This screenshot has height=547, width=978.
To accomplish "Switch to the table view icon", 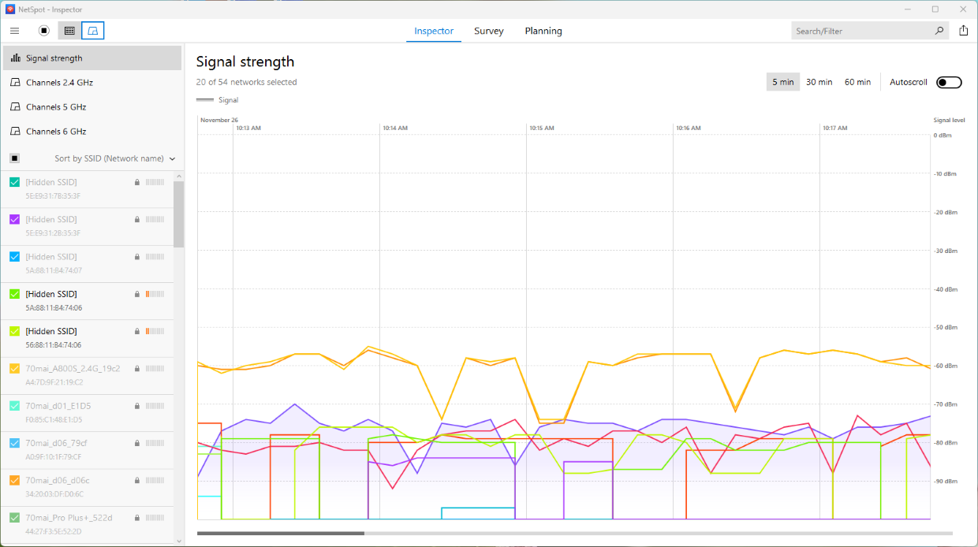I will [69, 31].
